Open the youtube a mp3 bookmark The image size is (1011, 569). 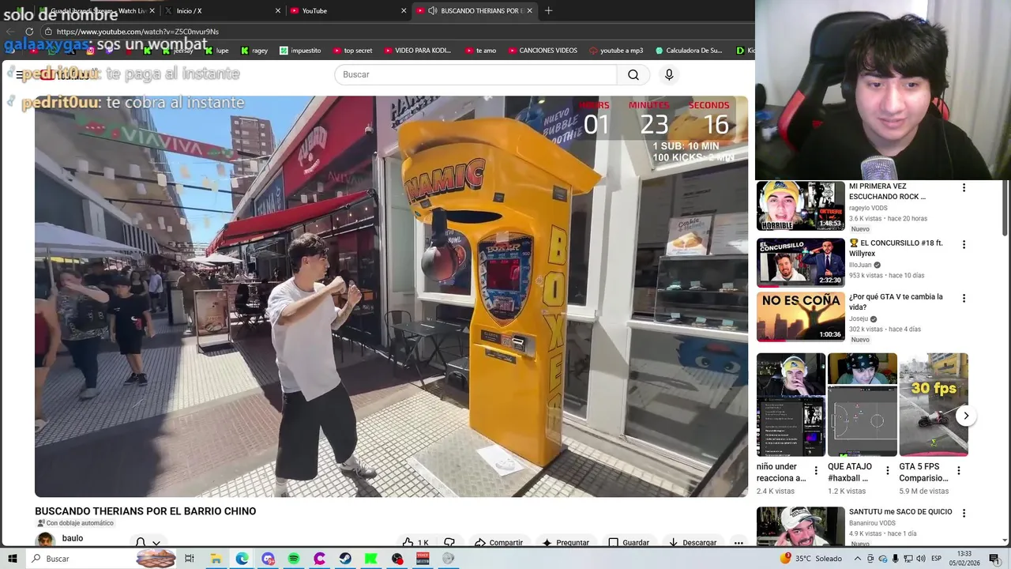point(616,51)
